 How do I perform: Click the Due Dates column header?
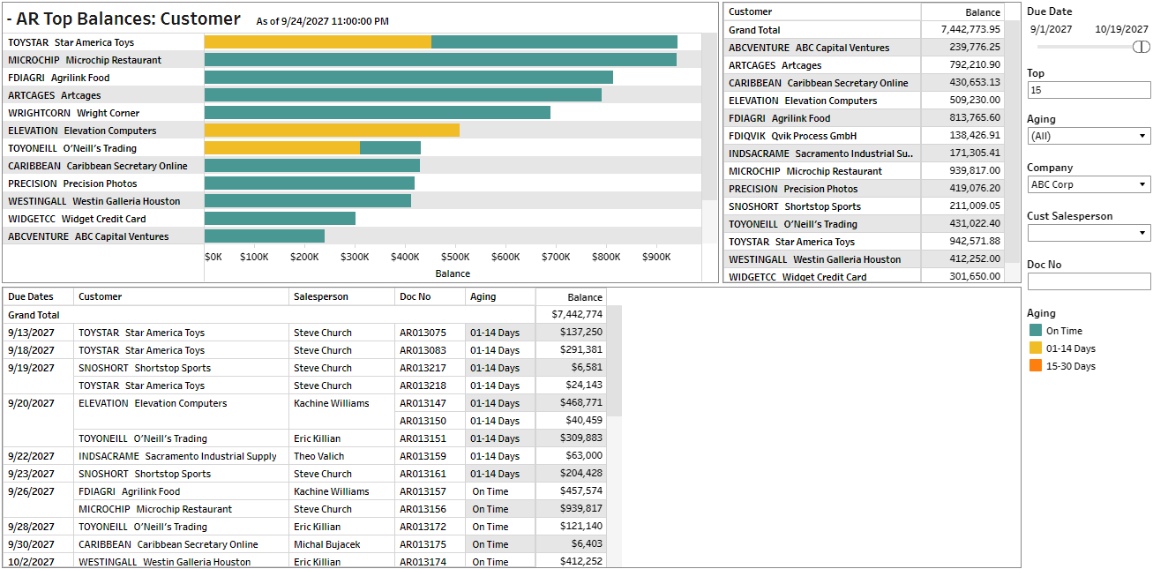(31, 297)
